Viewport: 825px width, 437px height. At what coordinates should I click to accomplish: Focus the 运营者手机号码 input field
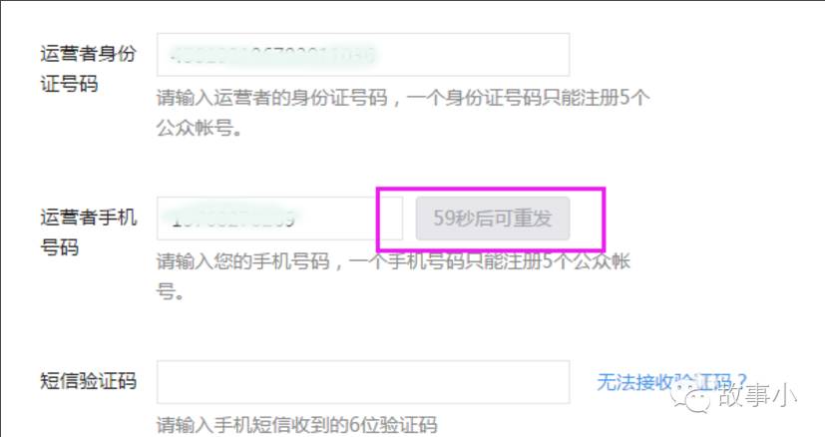pos(280,218)
